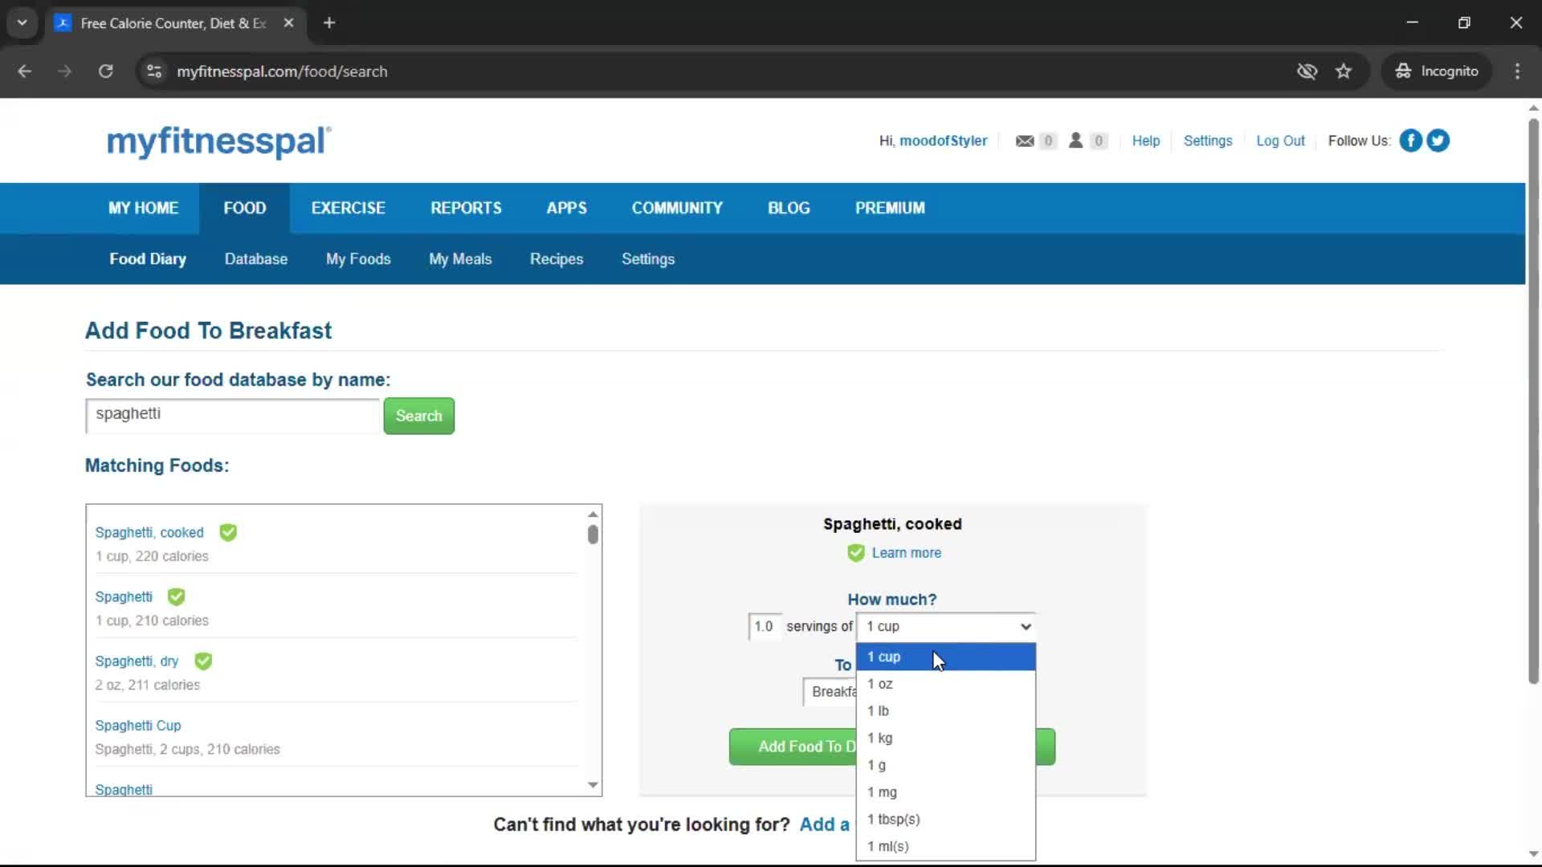
Task: Open the COMMUNITY tab
Action: point(677,208)
